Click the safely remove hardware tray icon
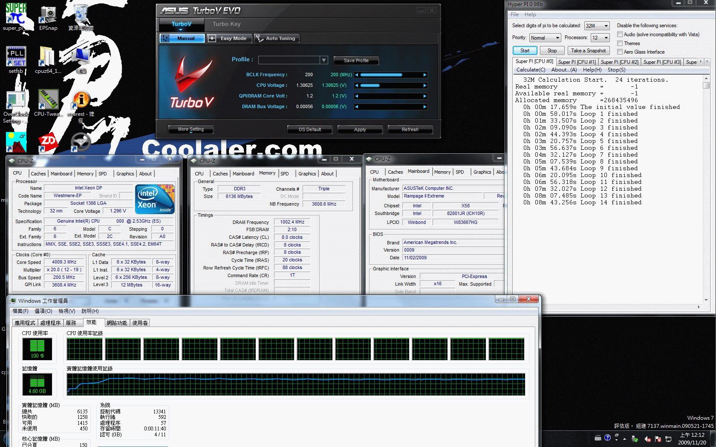The image size is (716, 447). click(x=635, y=438)
